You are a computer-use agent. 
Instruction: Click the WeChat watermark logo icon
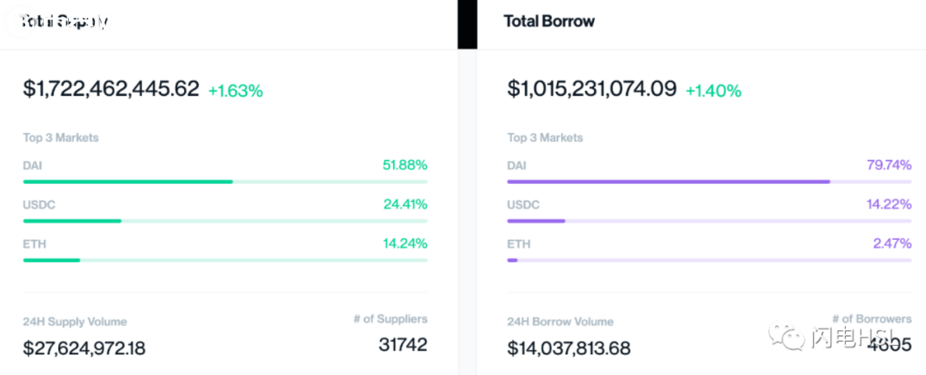788,337
